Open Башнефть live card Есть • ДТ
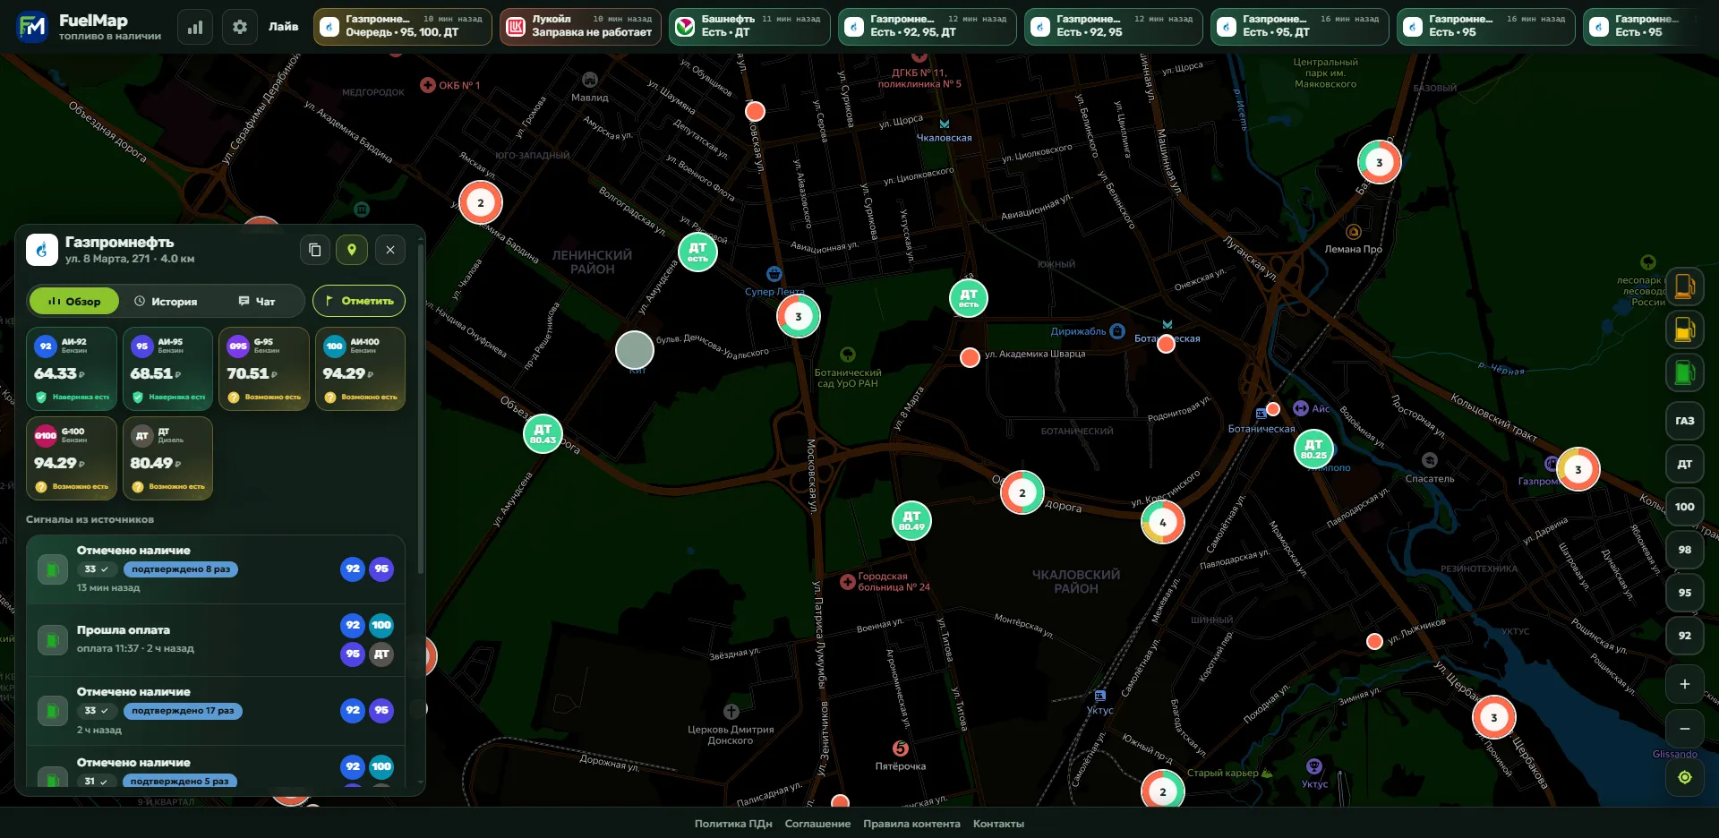The width and height of the screenshot is (1719, 838). (750, 27)
